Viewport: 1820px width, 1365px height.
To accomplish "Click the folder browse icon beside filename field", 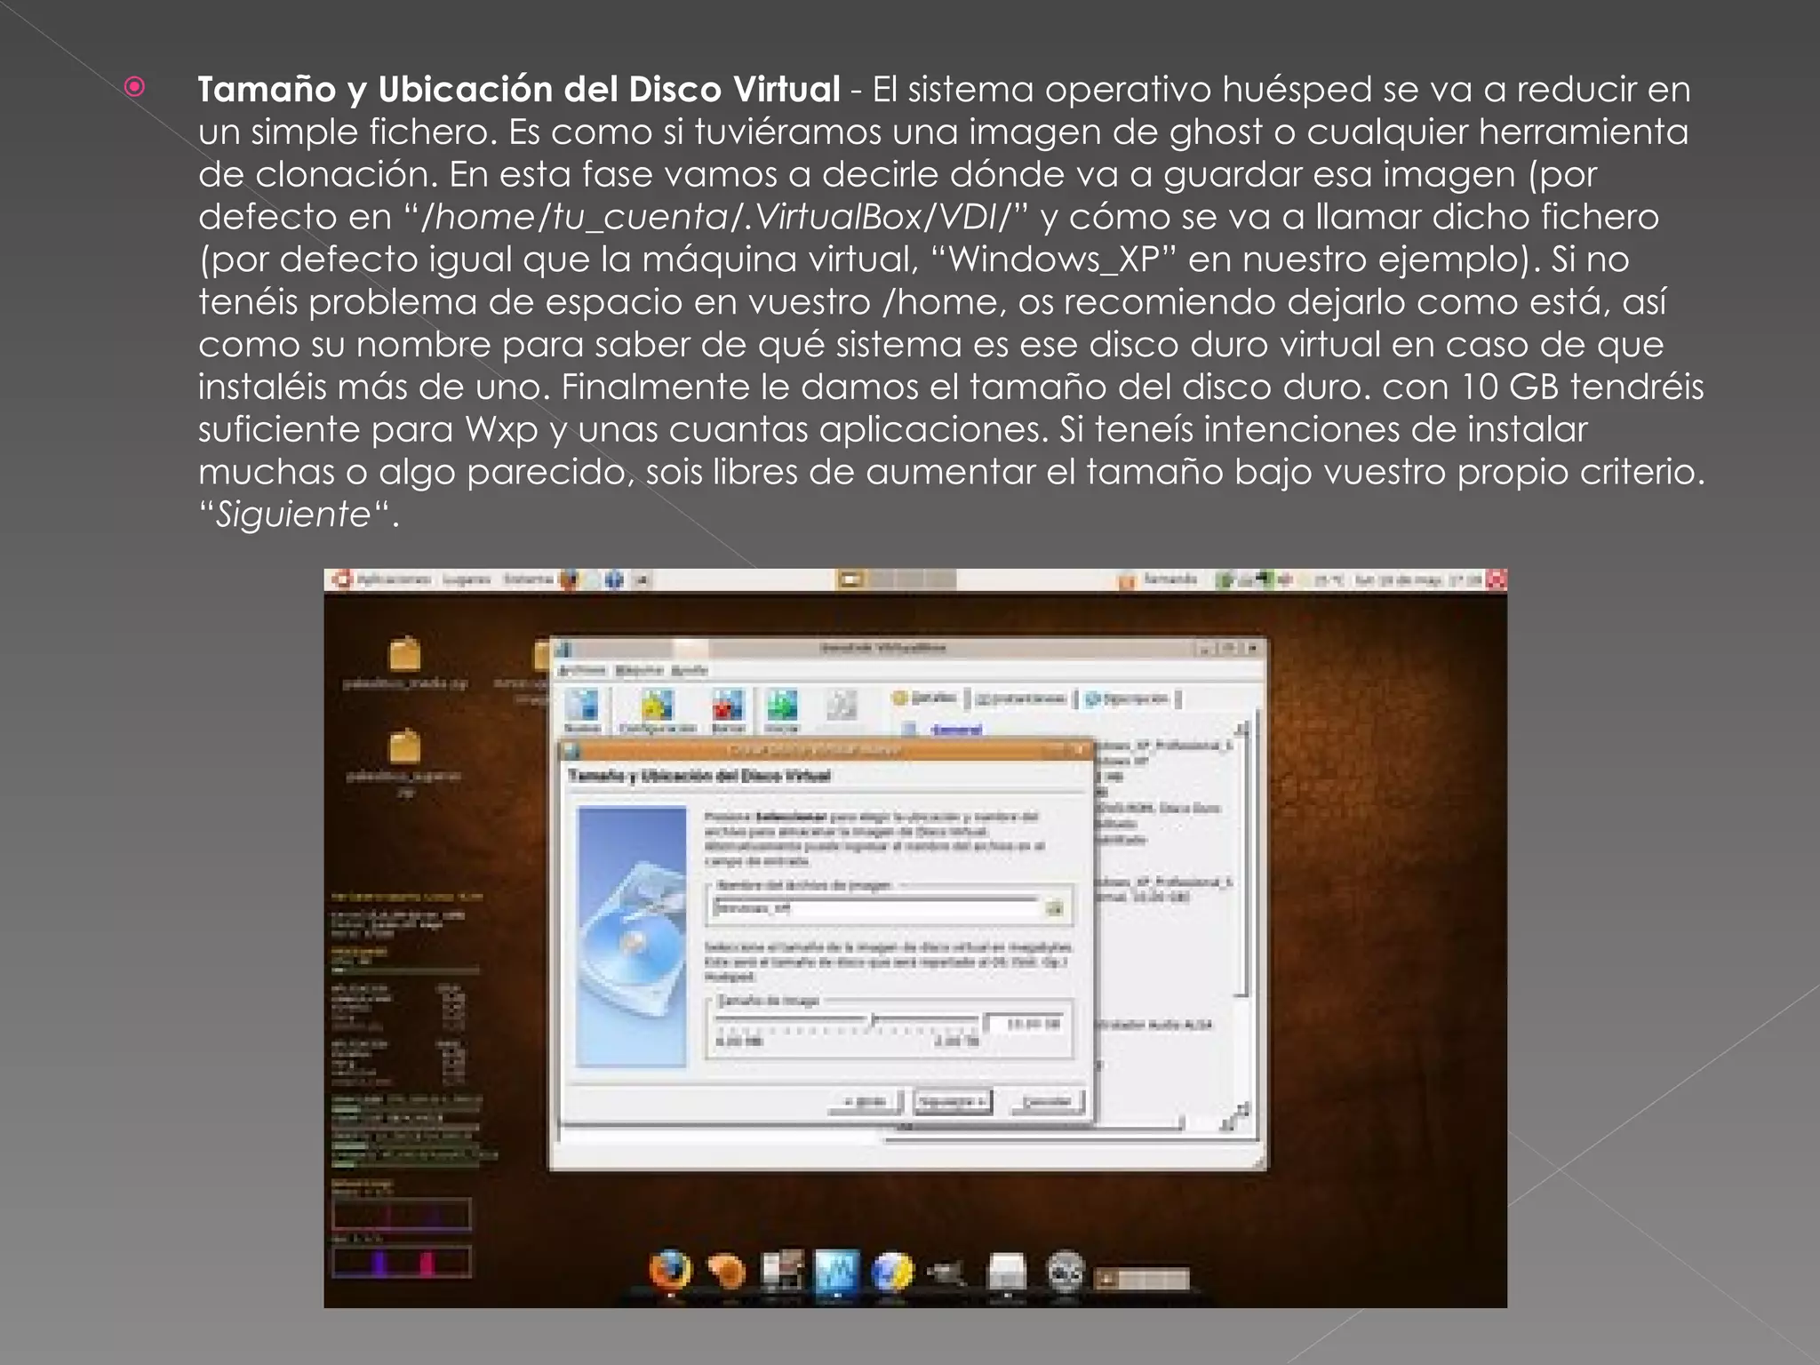I will click(1055, 907).
